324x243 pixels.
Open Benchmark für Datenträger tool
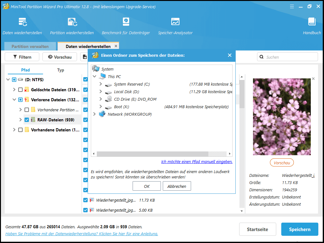[x=126, y=26]
